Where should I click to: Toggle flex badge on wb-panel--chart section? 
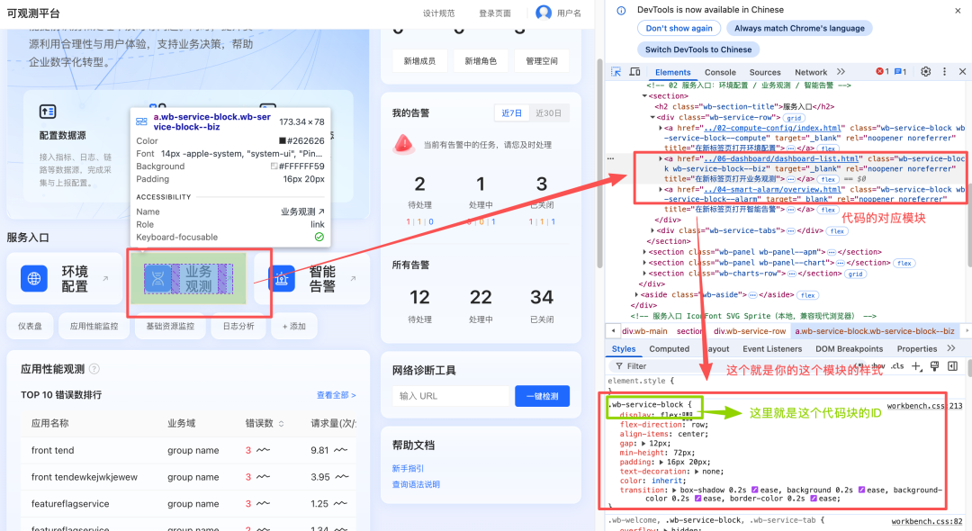click(x=904, y=264)
